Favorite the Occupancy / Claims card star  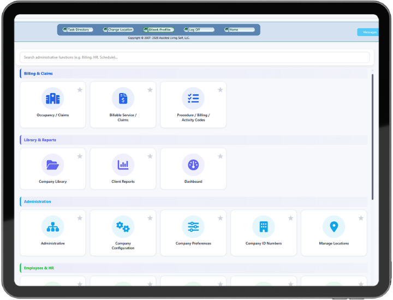pyautogui.click(x=80, y=89)
